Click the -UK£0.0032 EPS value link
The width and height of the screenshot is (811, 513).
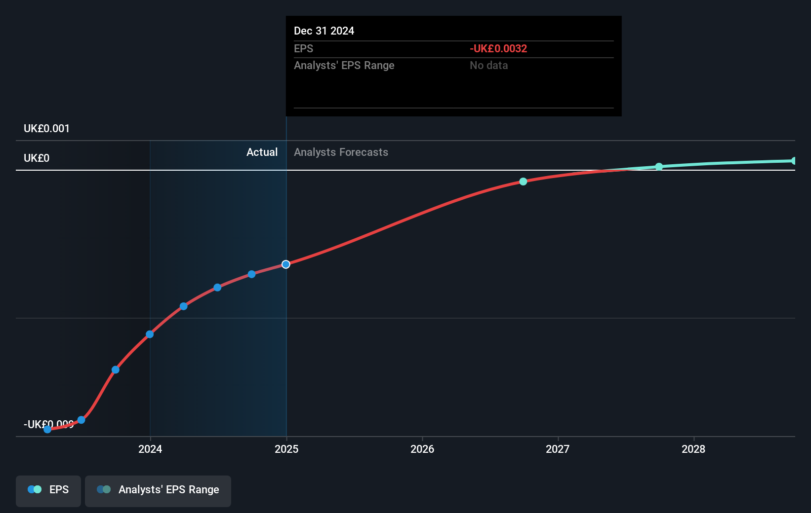pos(498,48)
